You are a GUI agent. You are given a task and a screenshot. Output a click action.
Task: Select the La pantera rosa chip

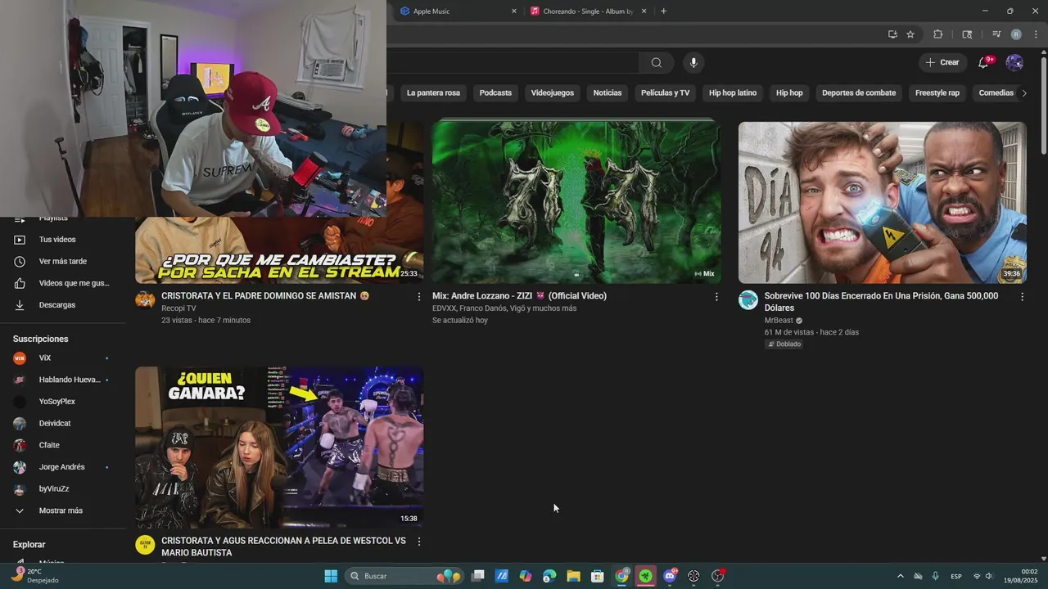point(433,93)
